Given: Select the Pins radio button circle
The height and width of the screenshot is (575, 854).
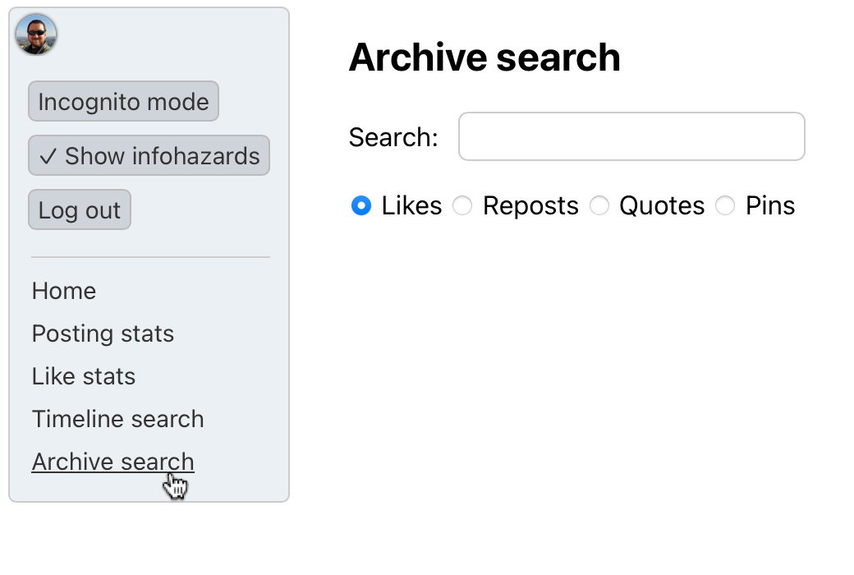Looking at the screenshot, I should point(725,205).
